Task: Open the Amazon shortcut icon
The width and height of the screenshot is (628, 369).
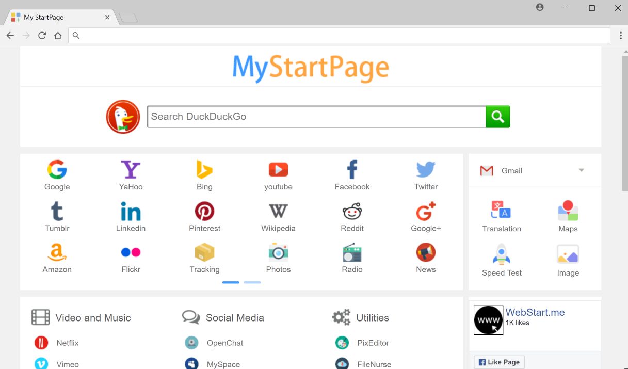Action: [x=57, y=252]
